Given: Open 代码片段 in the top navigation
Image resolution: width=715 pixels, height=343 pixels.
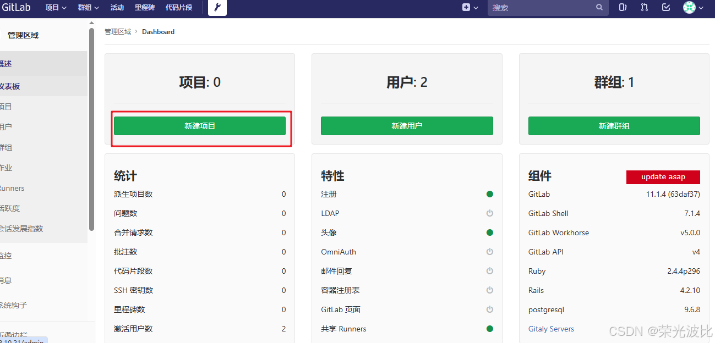Looking at the screenshot, I should [x=179, y=8].
